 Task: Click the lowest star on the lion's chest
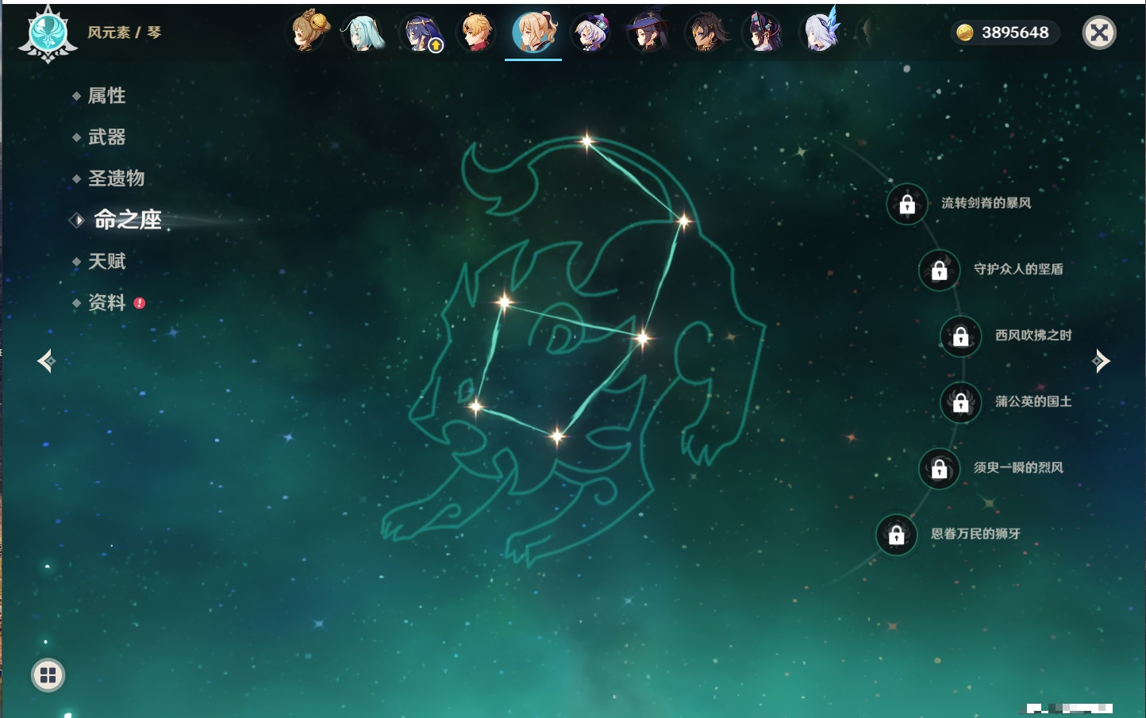(x=557, y=435)
